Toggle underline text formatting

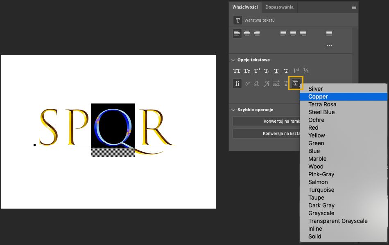pos(276,71)
